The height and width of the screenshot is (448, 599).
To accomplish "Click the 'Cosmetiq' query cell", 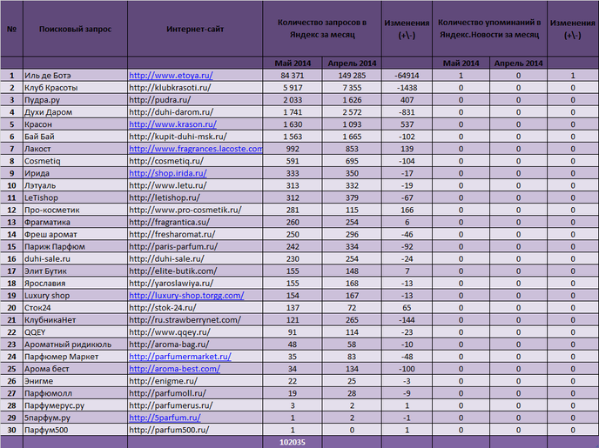I will click(75, 161).
